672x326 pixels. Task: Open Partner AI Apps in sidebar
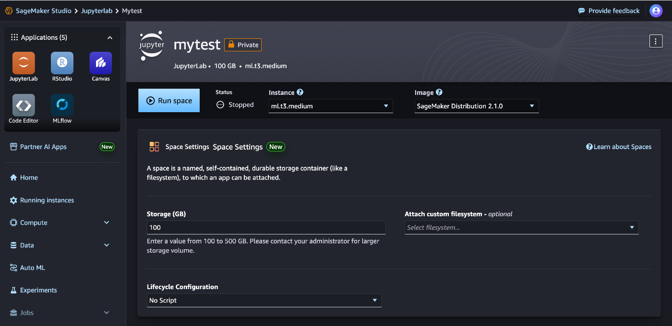[43, 147]
